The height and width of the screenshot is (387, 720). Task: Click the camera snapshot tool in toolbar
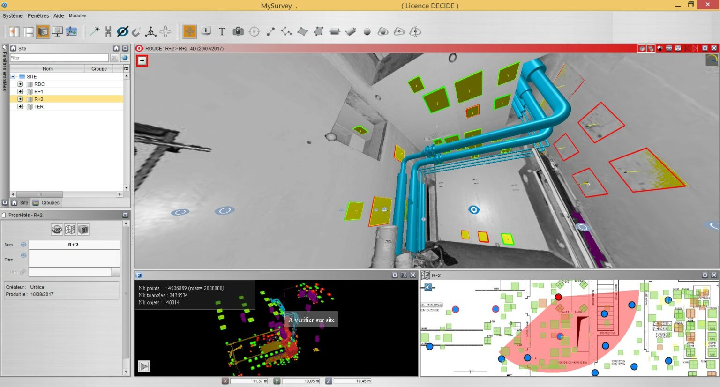click(x=238, y=31)
